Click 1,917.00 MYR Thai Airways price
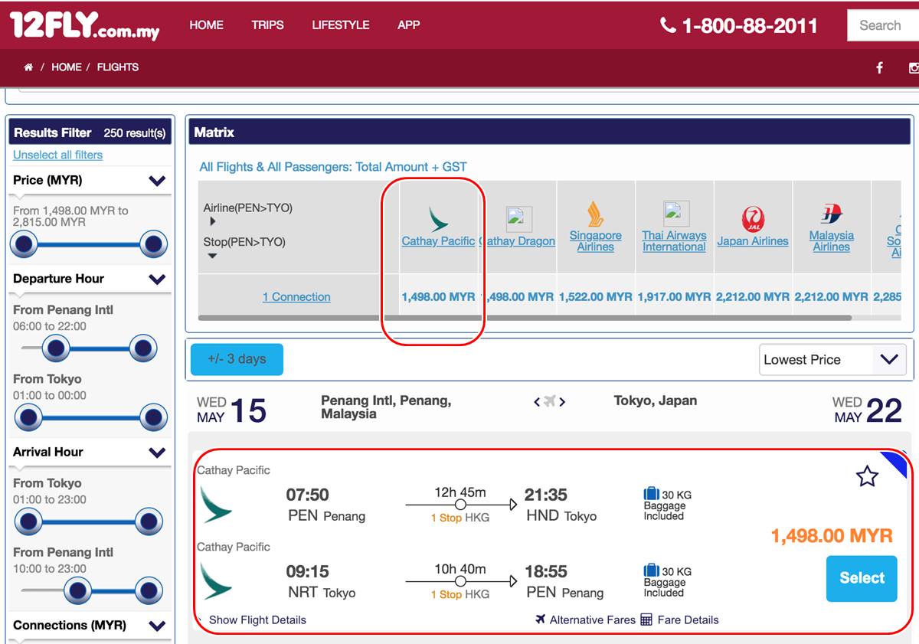This screenshot has width=919, height=644. tap(675, 297)
